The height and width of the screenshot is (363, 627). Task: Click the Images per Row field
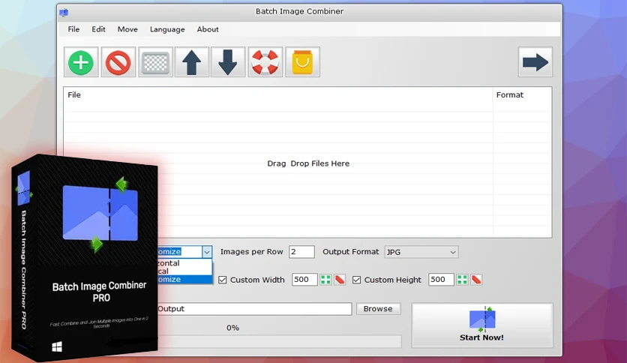(x=301, y=252)
